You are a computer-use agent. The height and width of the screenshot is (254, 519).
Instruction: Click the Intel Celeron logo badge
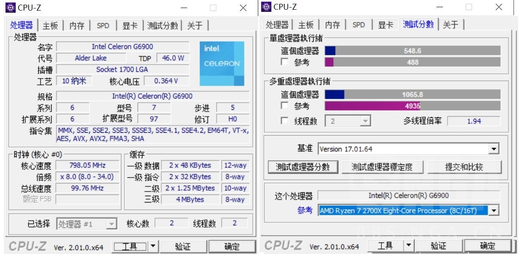click(222, 63)
